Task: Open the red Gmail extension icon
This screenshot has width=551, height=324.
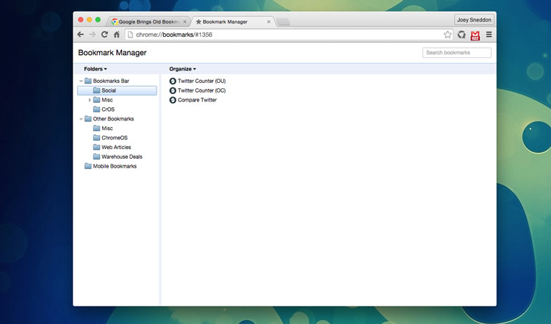Action: [x=475, y=35]
